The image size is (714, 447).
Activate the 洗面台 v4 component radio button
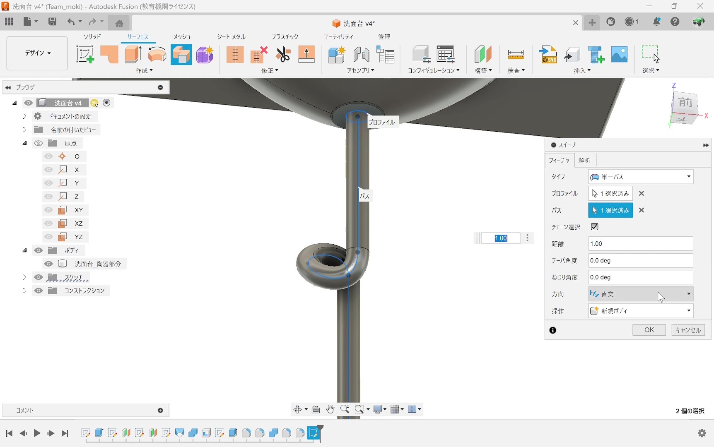tap(107, 103)
